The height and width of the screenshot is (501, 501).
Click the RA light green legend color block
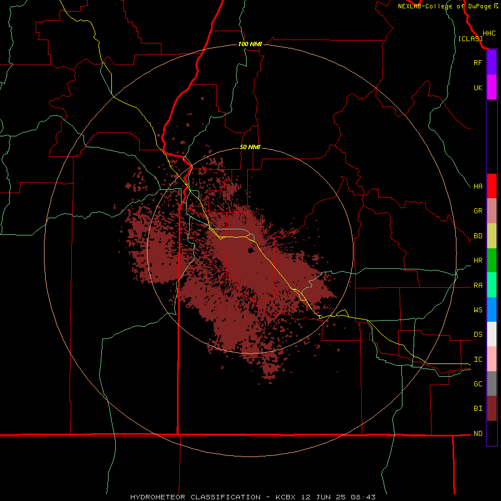492,285
